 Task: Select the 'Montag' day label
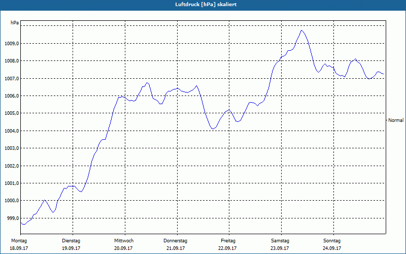click(19, 241)
